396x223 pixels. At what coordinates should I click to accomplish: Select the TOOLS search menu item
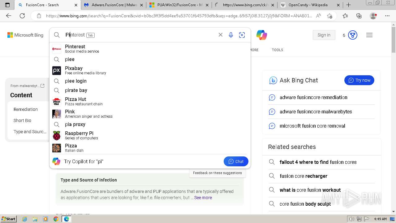pos(278,50)
